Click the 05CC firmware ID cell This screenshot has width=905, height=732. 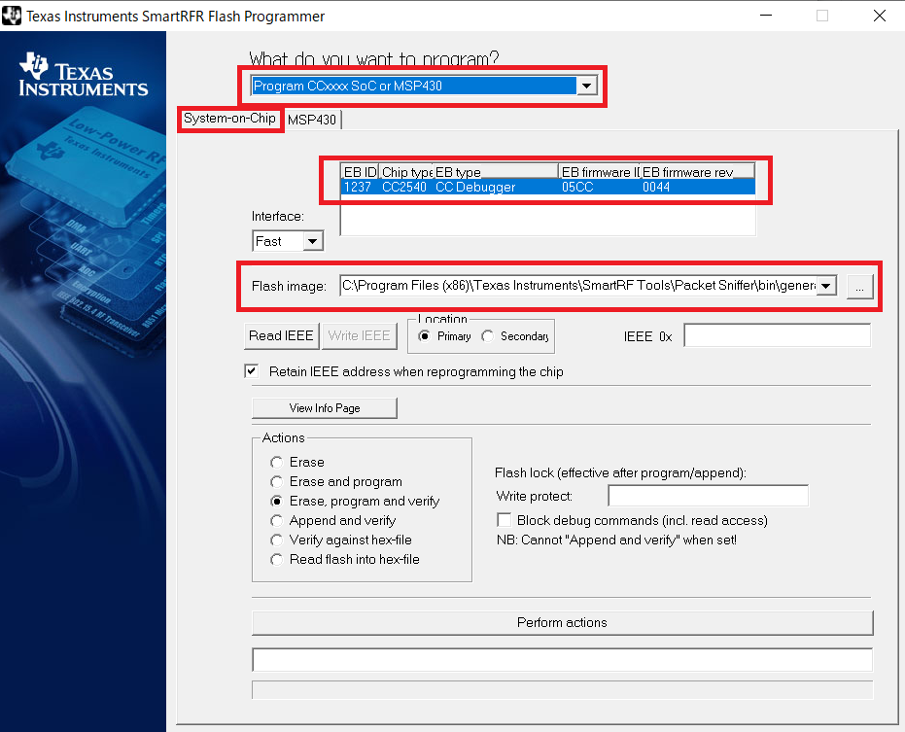point(577,187)
